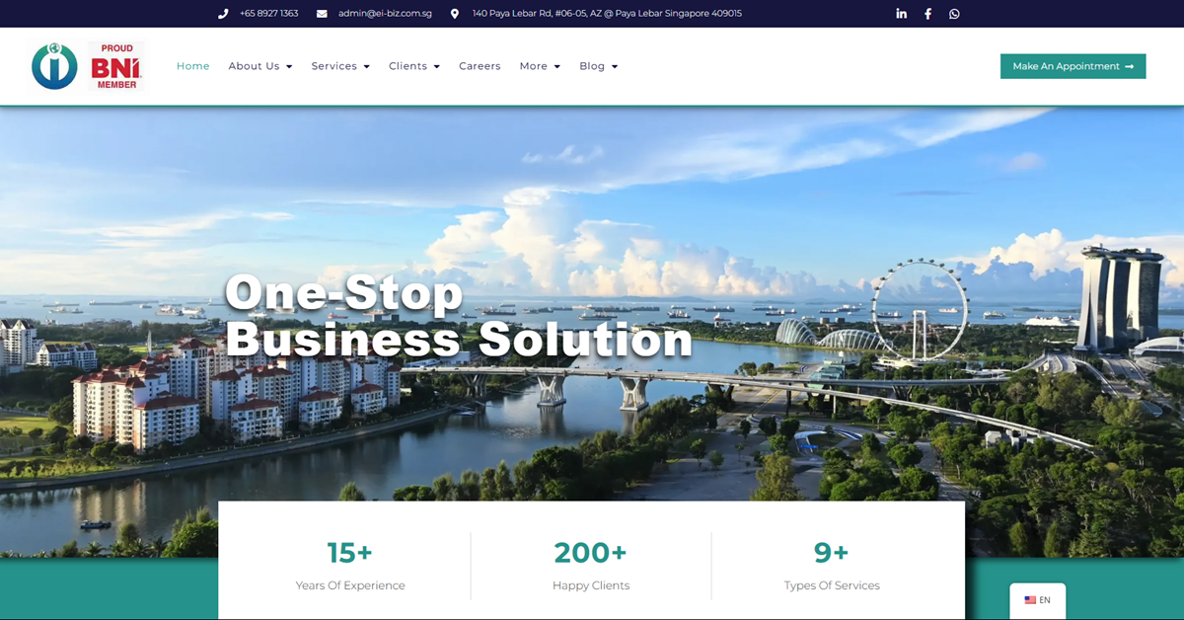Open the About Us menu
Screen dimensions: 1184x620
pos(260,66)
